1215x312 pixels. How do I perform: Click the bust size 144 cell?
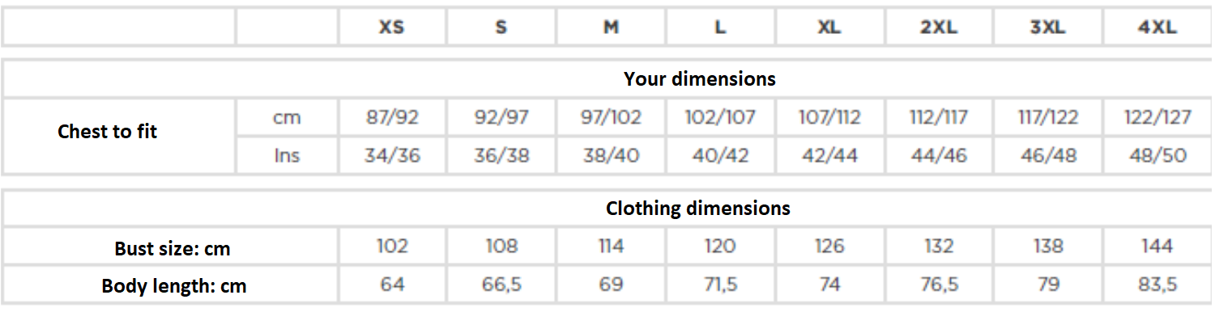(1157, 247)
